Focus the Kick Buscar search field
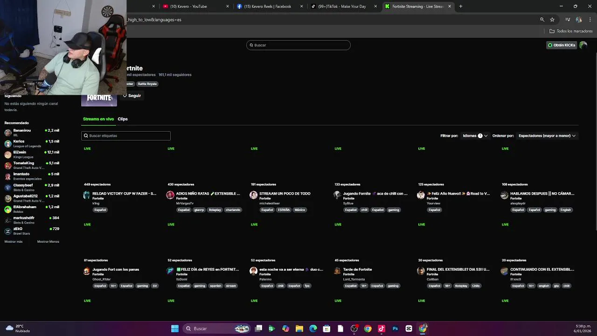The width and height of the screenshot is (597, 336). click(x=298, y=45)
